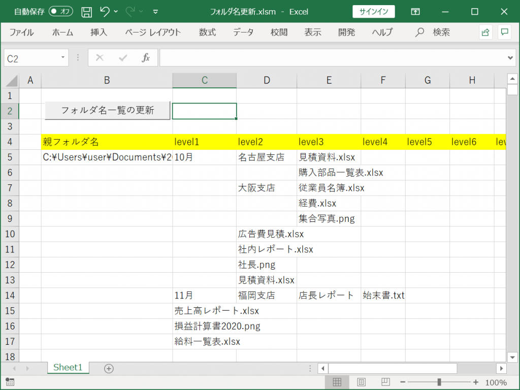Select the 名古屋支店 cell

(267, 157)
